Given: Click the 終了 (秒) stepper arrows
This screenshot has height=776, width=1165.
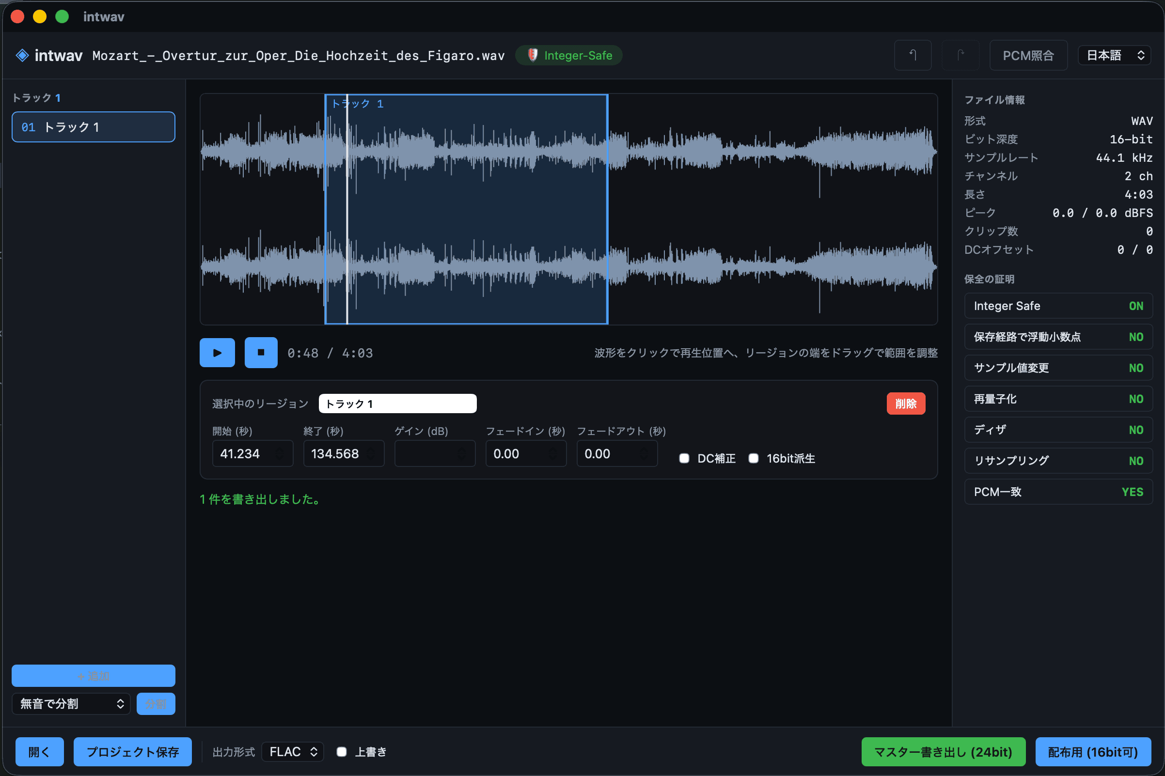Looking at the screenshot, I should pos(371,453).
